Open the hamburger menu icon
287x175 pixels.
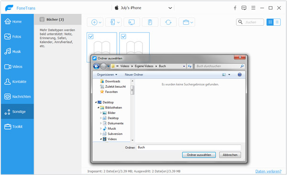tap(254, 8)
